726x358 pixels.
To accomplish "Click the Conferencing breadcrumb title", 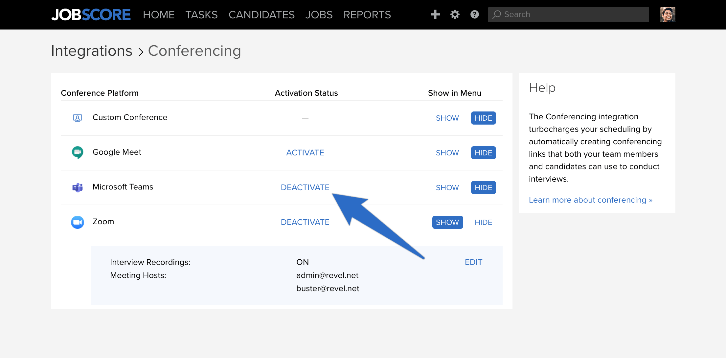I will pyautogui.click(x=194, y=51).
